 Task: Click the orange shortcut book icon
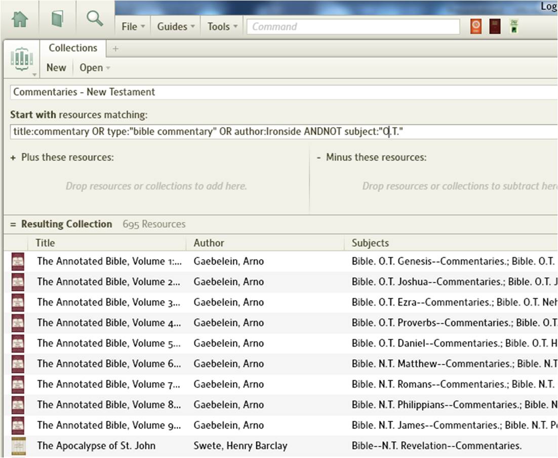coord(475,26)
